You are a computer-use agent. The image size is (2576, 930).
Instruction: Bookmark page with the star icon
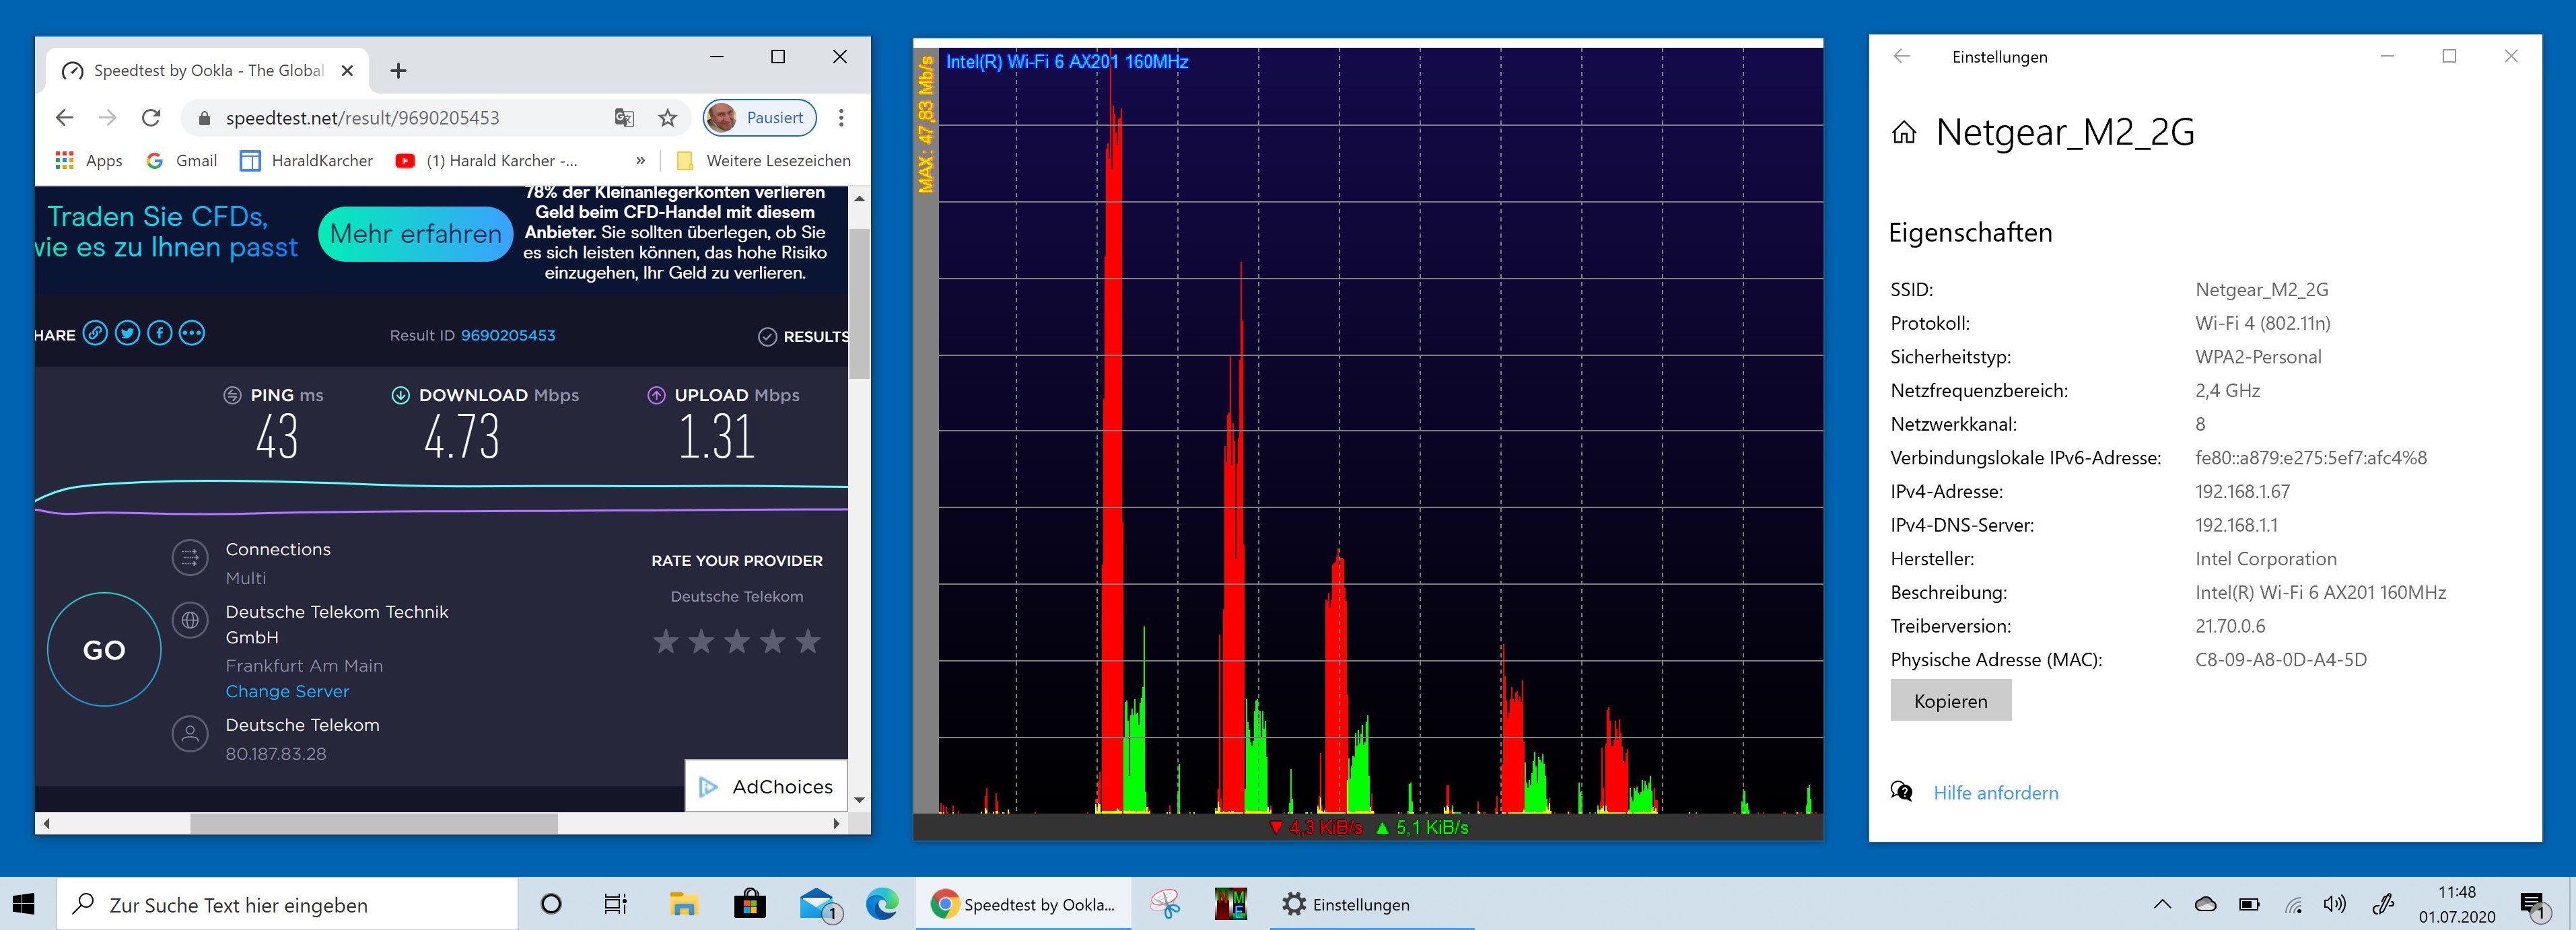pos(667,118)
